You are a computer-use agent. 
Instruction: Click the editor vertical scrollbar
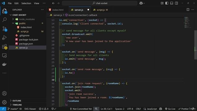[x=195, y=45]
